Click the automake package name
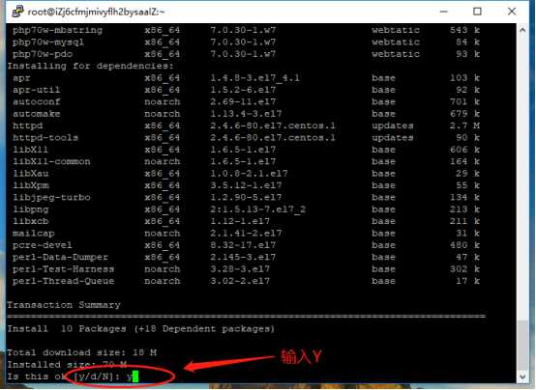The height and width of the screenshot is (390, 536). click(x=36, y=114)
